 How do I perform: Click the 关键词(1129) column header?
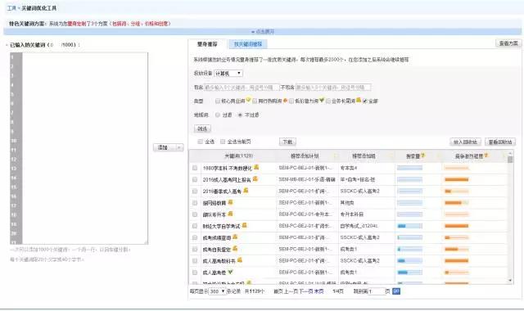click(238, 155)
